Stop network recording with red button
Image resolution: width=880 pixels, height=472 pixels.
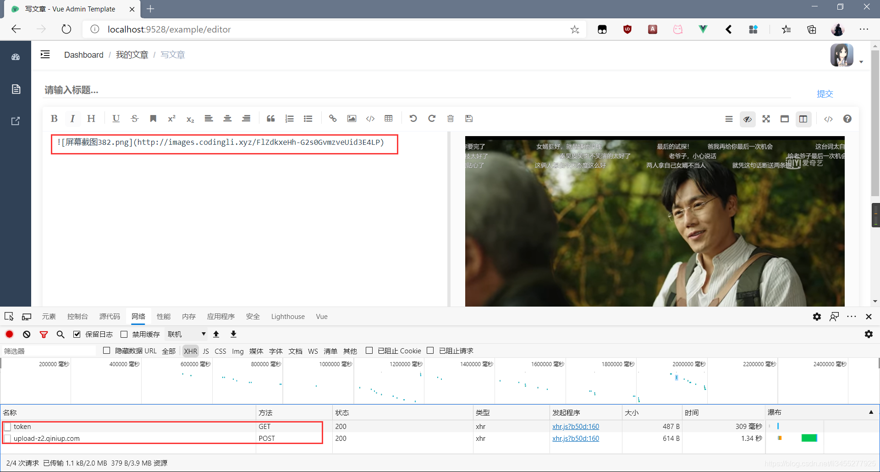10,334
